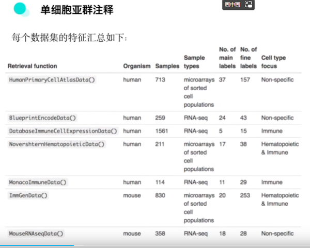The image size is (310, 248).
Task: Click the BlueprintEncodeData() function name
Action: (42, 118)
